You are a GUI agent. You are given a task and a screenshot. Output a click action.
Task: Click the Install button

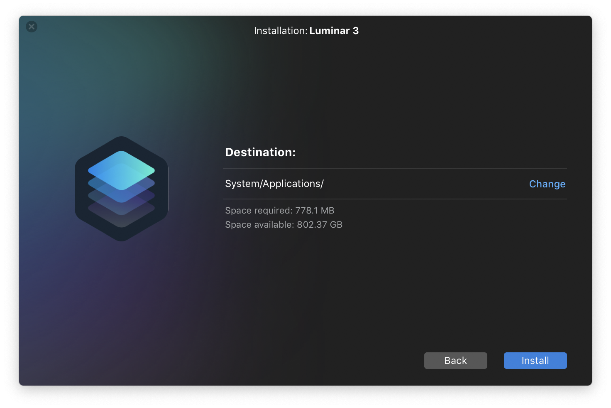click(535, 361)
